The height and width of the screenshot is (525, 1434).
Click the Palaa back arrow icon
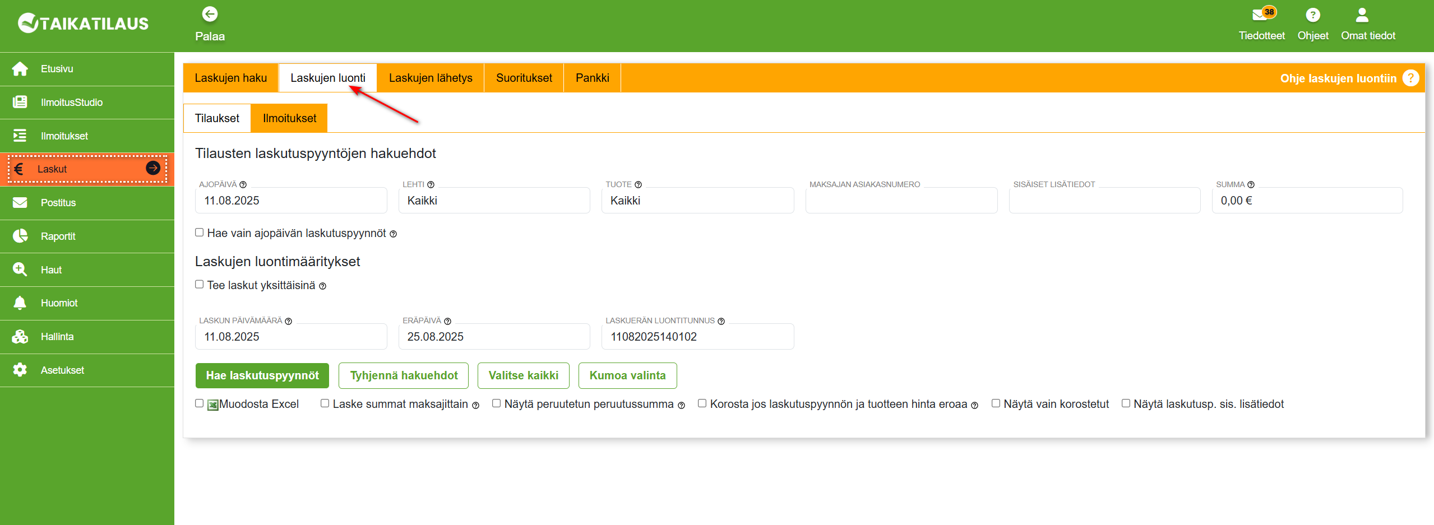click(x=210, y=14)
